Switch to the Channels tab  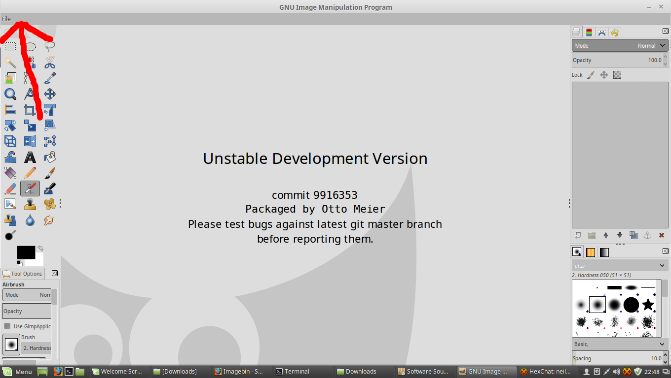coord(589,32)
